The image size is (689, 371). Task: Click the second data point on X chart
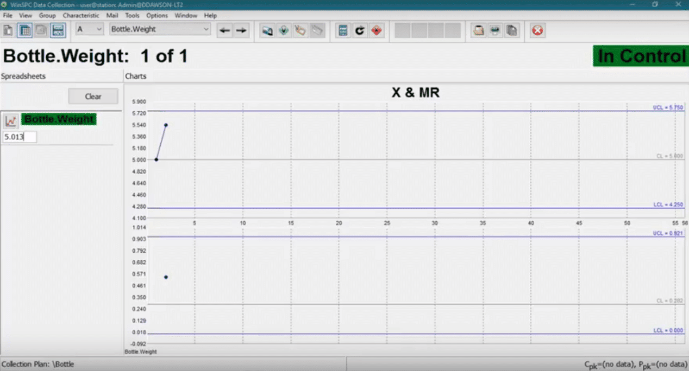[166, 125]
